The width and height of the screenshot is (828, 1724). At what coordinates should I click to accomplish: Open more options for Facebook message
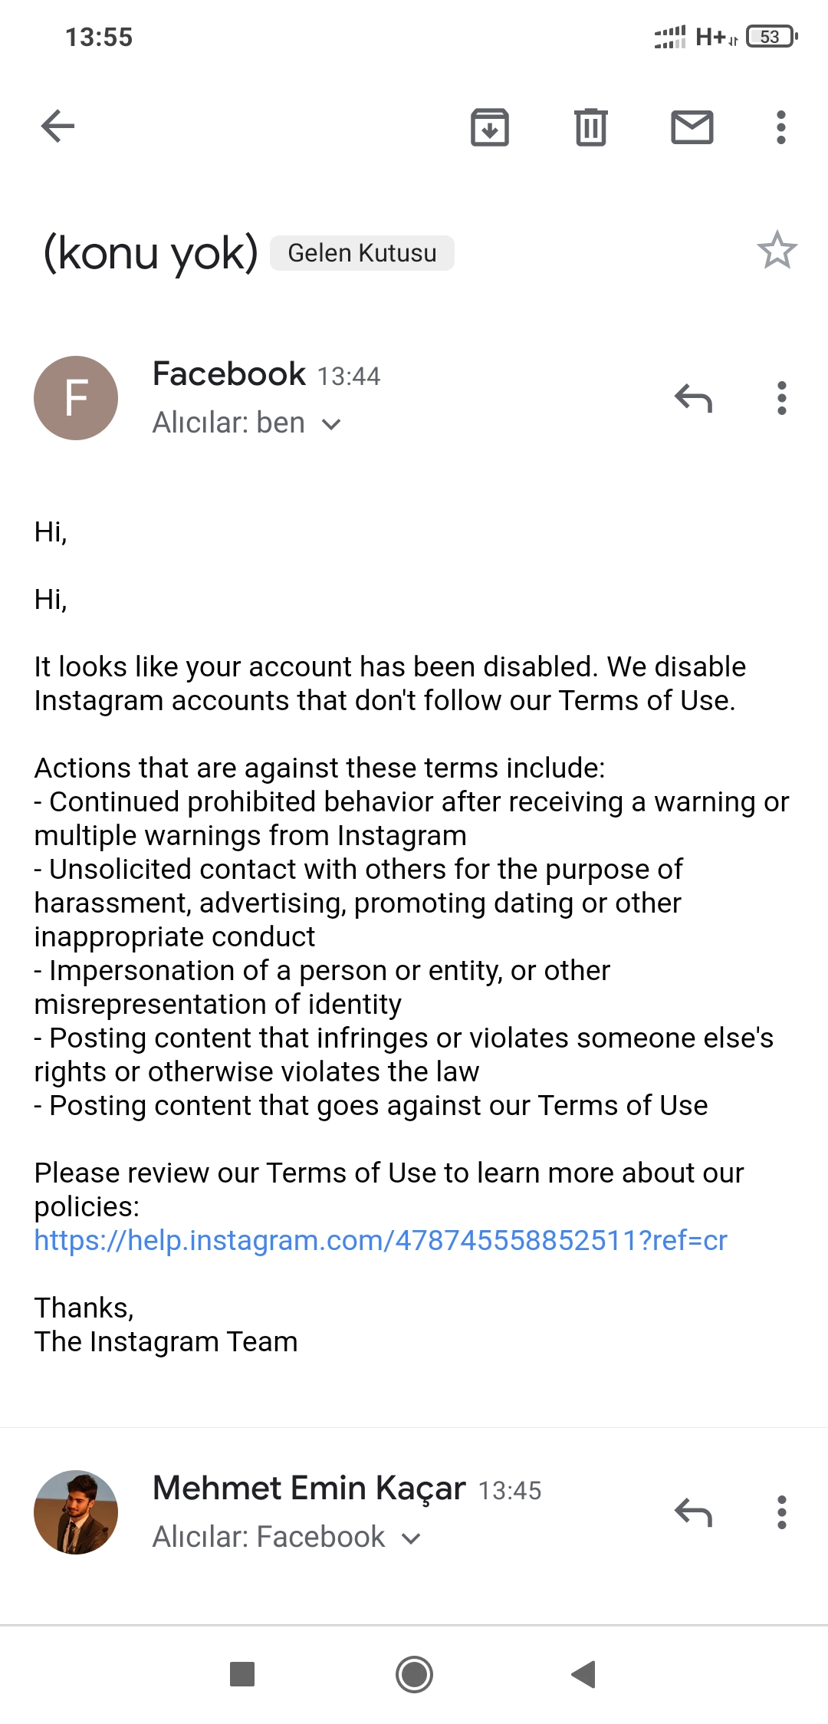(x=782, y=398)
